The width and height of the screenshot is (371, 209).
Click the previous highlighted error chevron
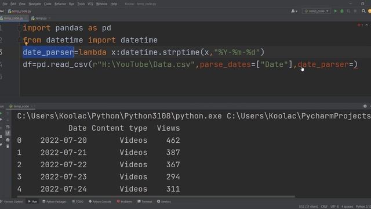coord(367,25)
